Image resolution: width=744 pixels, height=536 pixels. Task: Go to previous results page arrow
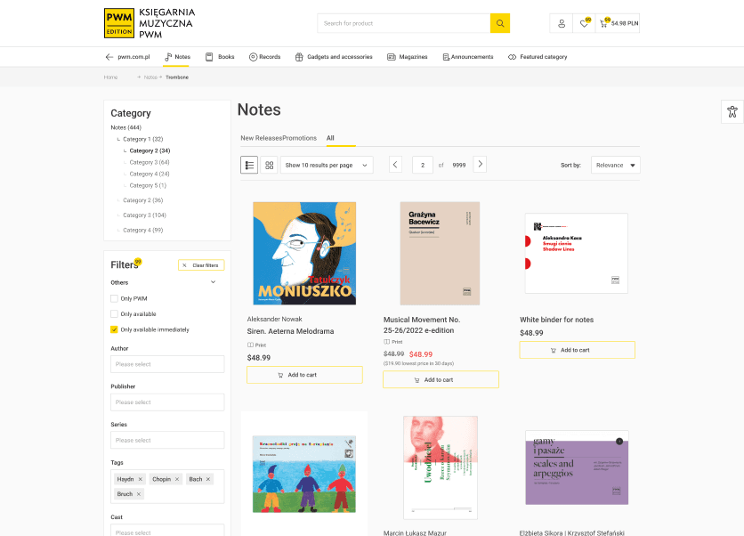pos(395,165)
